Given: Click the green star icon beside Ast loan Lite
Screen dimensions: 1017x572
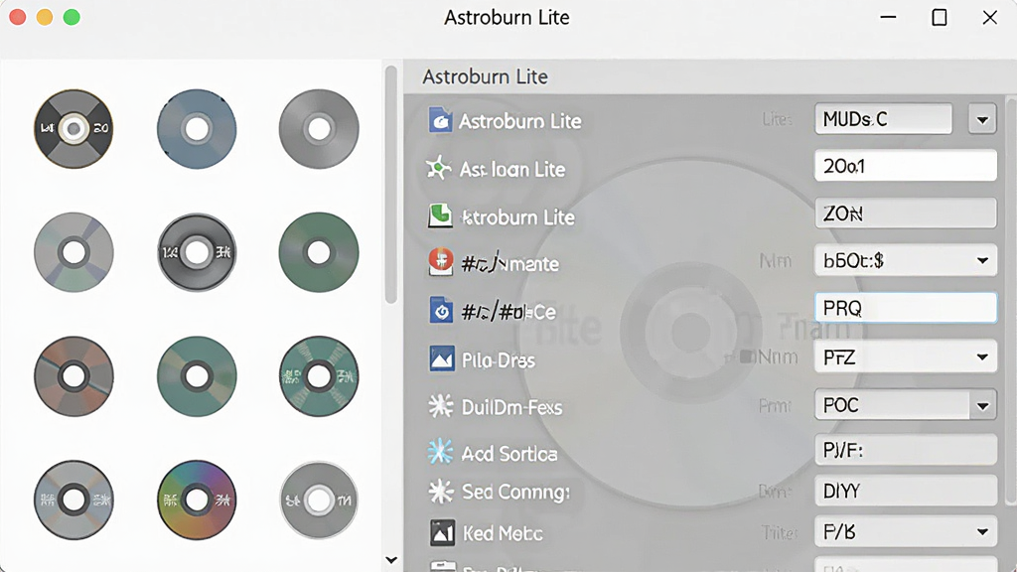Looking at the screenshot, I should pos(439,168).
